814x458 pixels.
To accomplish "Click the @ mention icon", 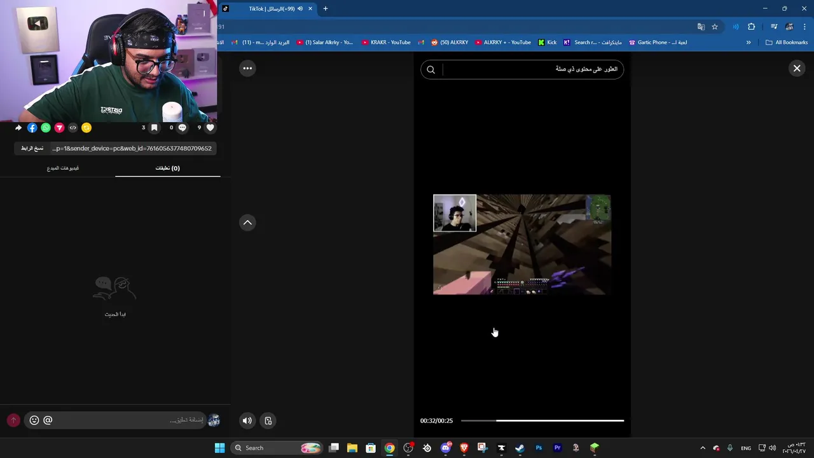I will (x=48, y=420).
